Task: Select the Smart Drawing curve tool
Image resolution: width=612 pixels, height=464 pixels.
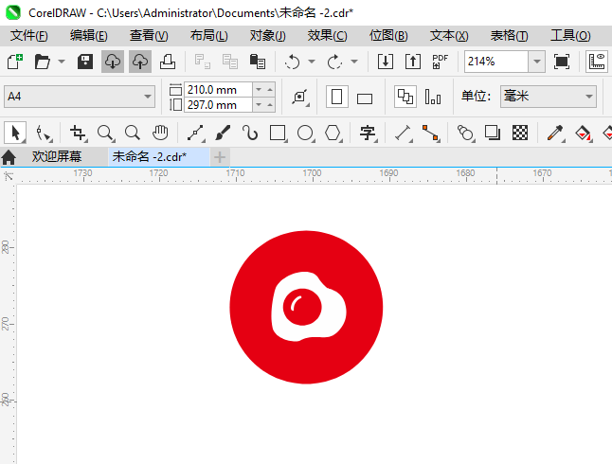Action: 250,133
